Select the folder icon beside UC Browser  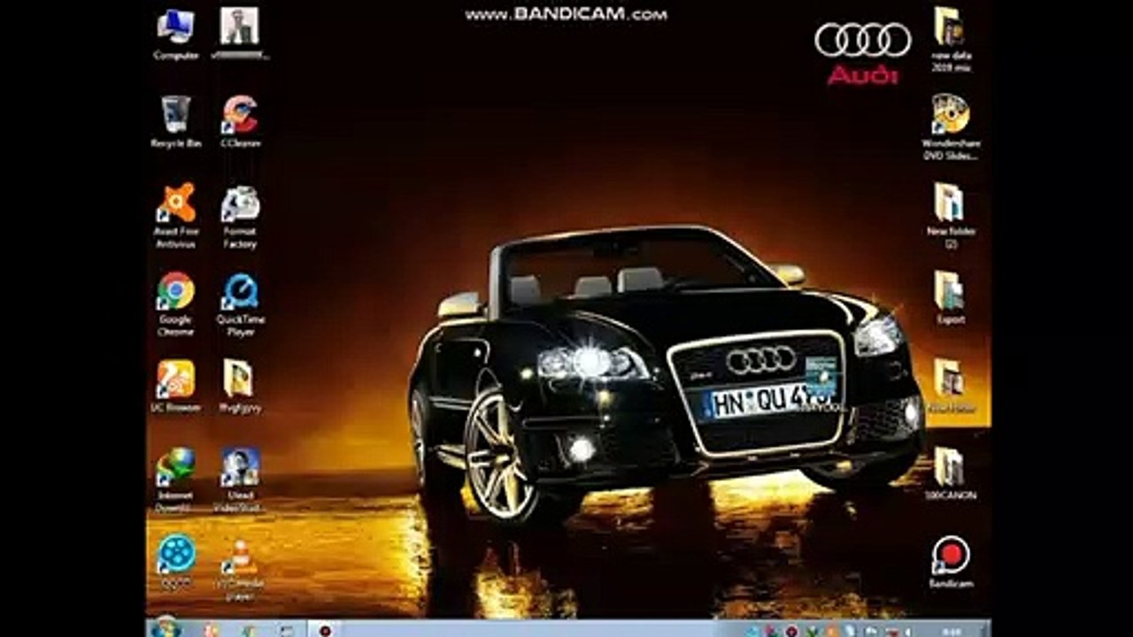click(240, 387)
